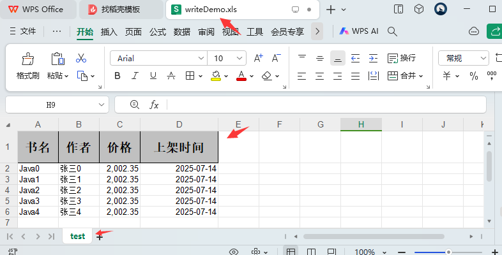Switch to the 插入 ribbon tab
This screenshot has width=502, height=255.
(x=109, y=32)
